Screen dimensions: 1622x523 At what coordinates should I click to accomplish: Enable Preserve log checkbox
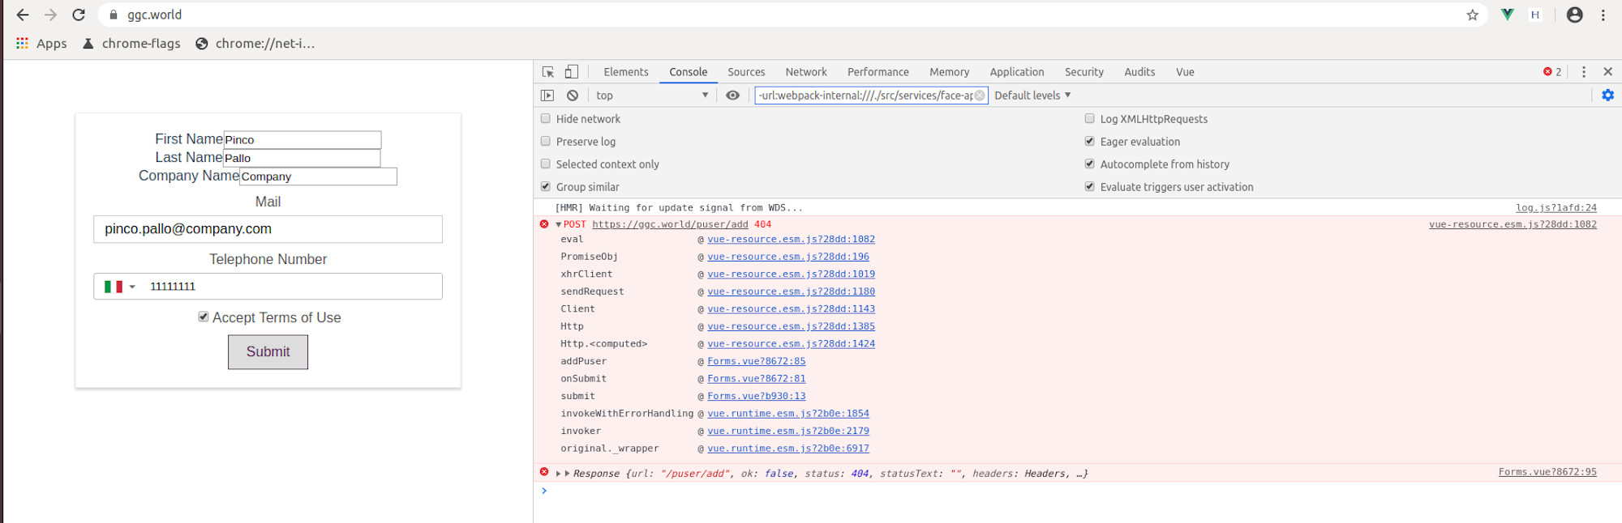pyautogui.click(x=546, y=141)
